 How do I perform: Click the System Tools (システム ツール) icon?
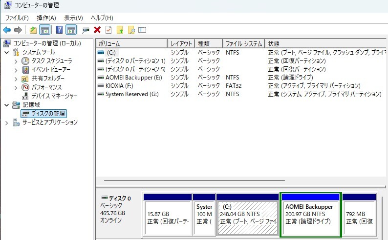point(16,52)
